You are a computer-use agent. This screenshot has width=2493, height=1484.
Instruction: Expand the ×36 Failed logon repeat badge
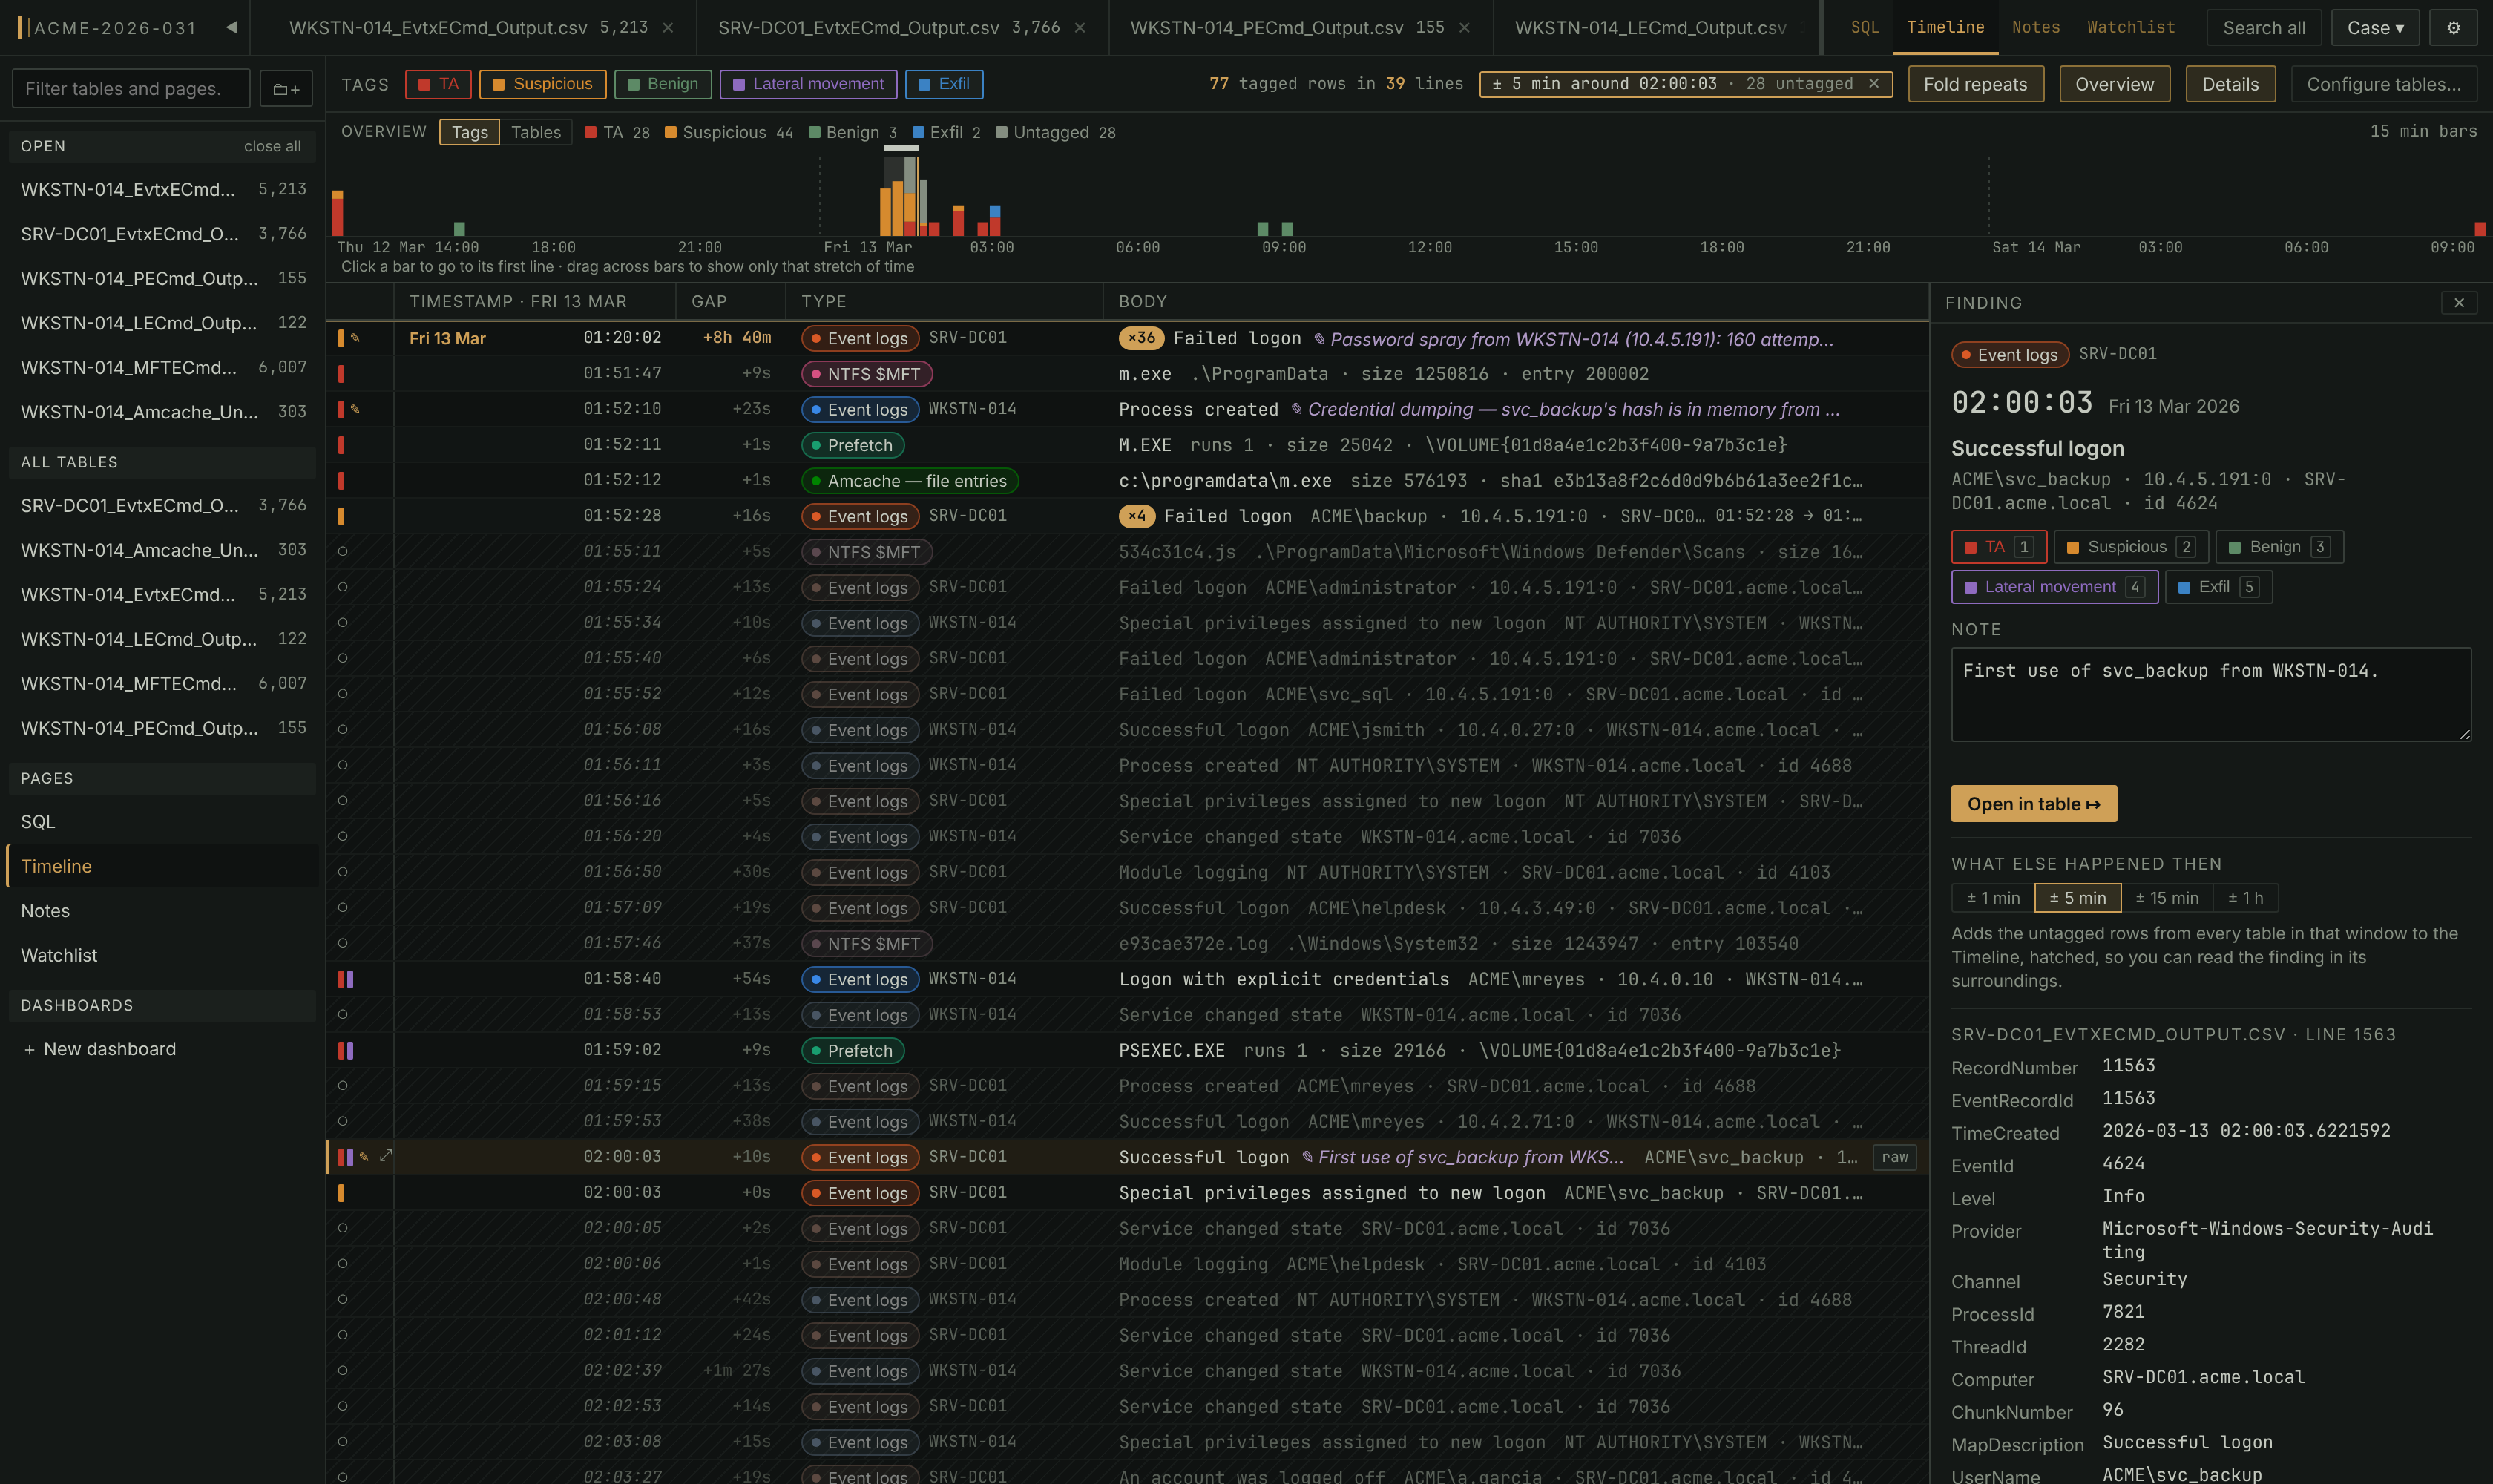1141,338
